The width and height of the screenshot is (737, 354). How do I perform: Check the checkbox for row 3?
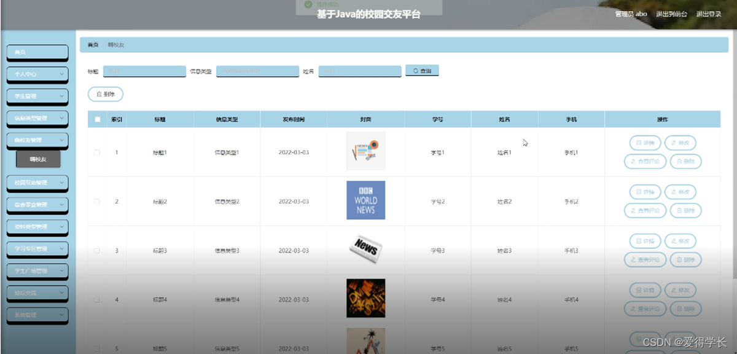(97, 251)
